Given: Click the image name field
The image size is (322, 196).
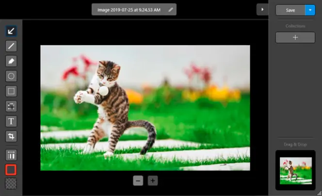Looking at the screenshot, I should (134, 9).
